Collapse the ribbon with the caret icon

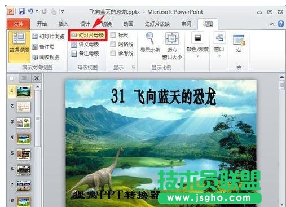pos(272,24)
